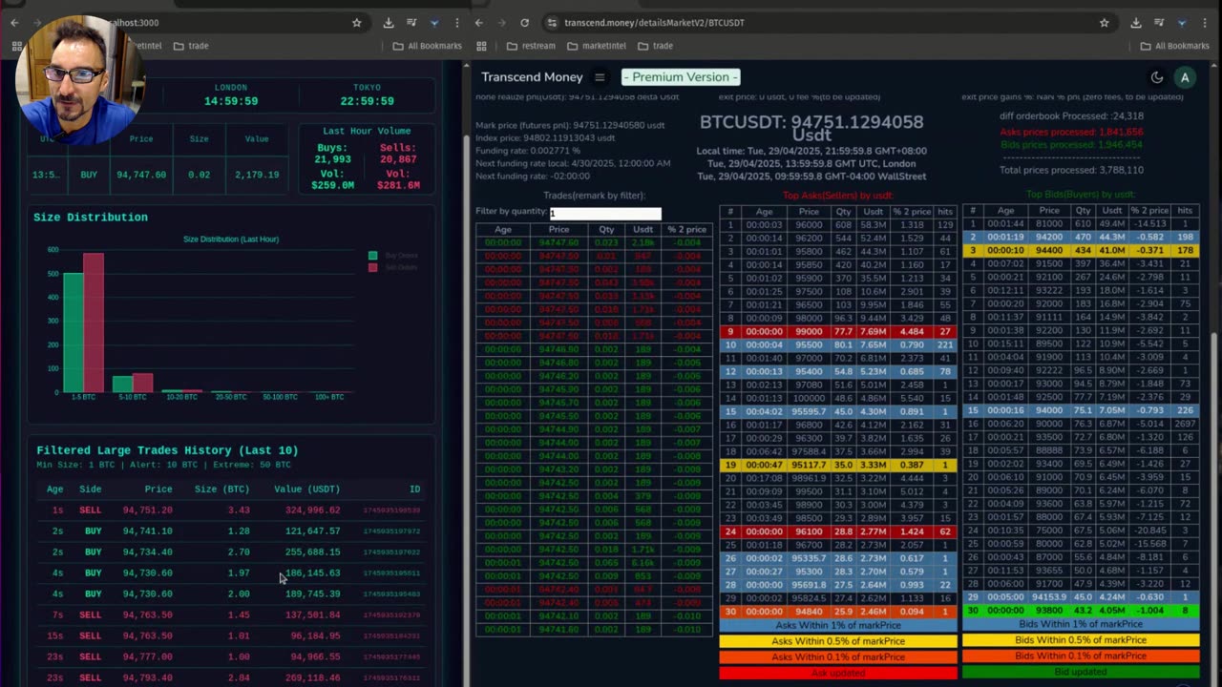Open All Bookmarks in the transcend.money window
The image size is (1222, 687).
(1174, 46)
